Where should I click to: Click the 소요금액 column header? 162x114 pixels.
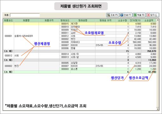point(149,20)
